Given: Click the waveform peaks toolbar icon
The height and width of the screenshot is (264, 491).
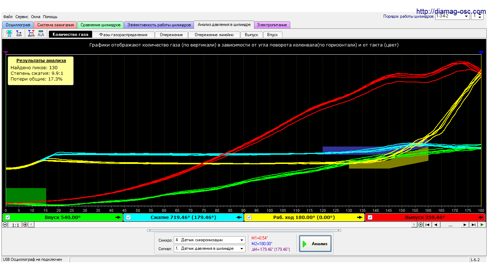Looking at the screenshot, I should click(41, 34).
